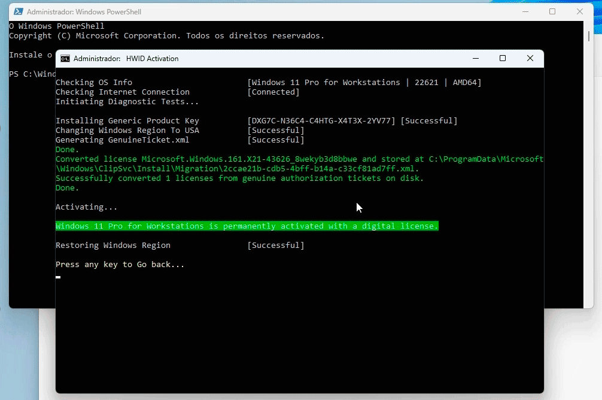This screenshot has height=400, width=602.
Task: Click the PowerShell icon in the title bar
Action: (x=19, y=11)
